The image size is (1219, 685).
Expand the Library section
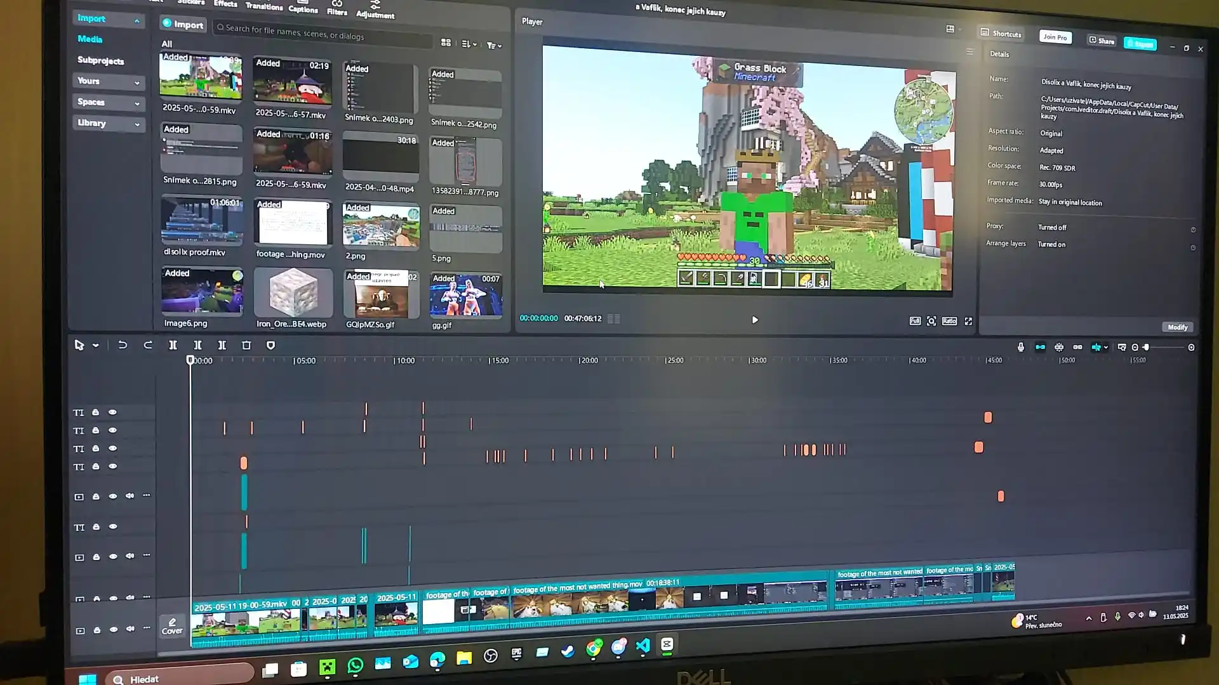[x=109, y=123]
